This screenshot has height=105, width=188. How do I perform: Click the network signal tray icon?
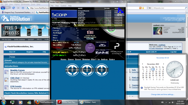pos(169,102)
